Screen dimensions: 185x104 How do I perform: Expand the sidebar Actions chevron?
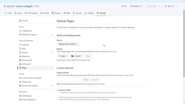tap(52, 53)
